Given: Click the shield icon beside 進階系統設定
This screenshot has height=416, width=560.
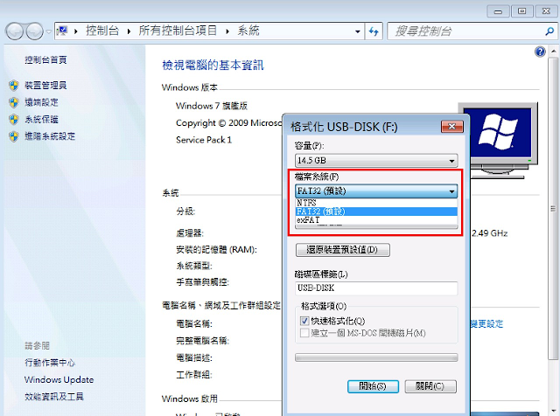Looking at the screenshot, I should [14, 136].
